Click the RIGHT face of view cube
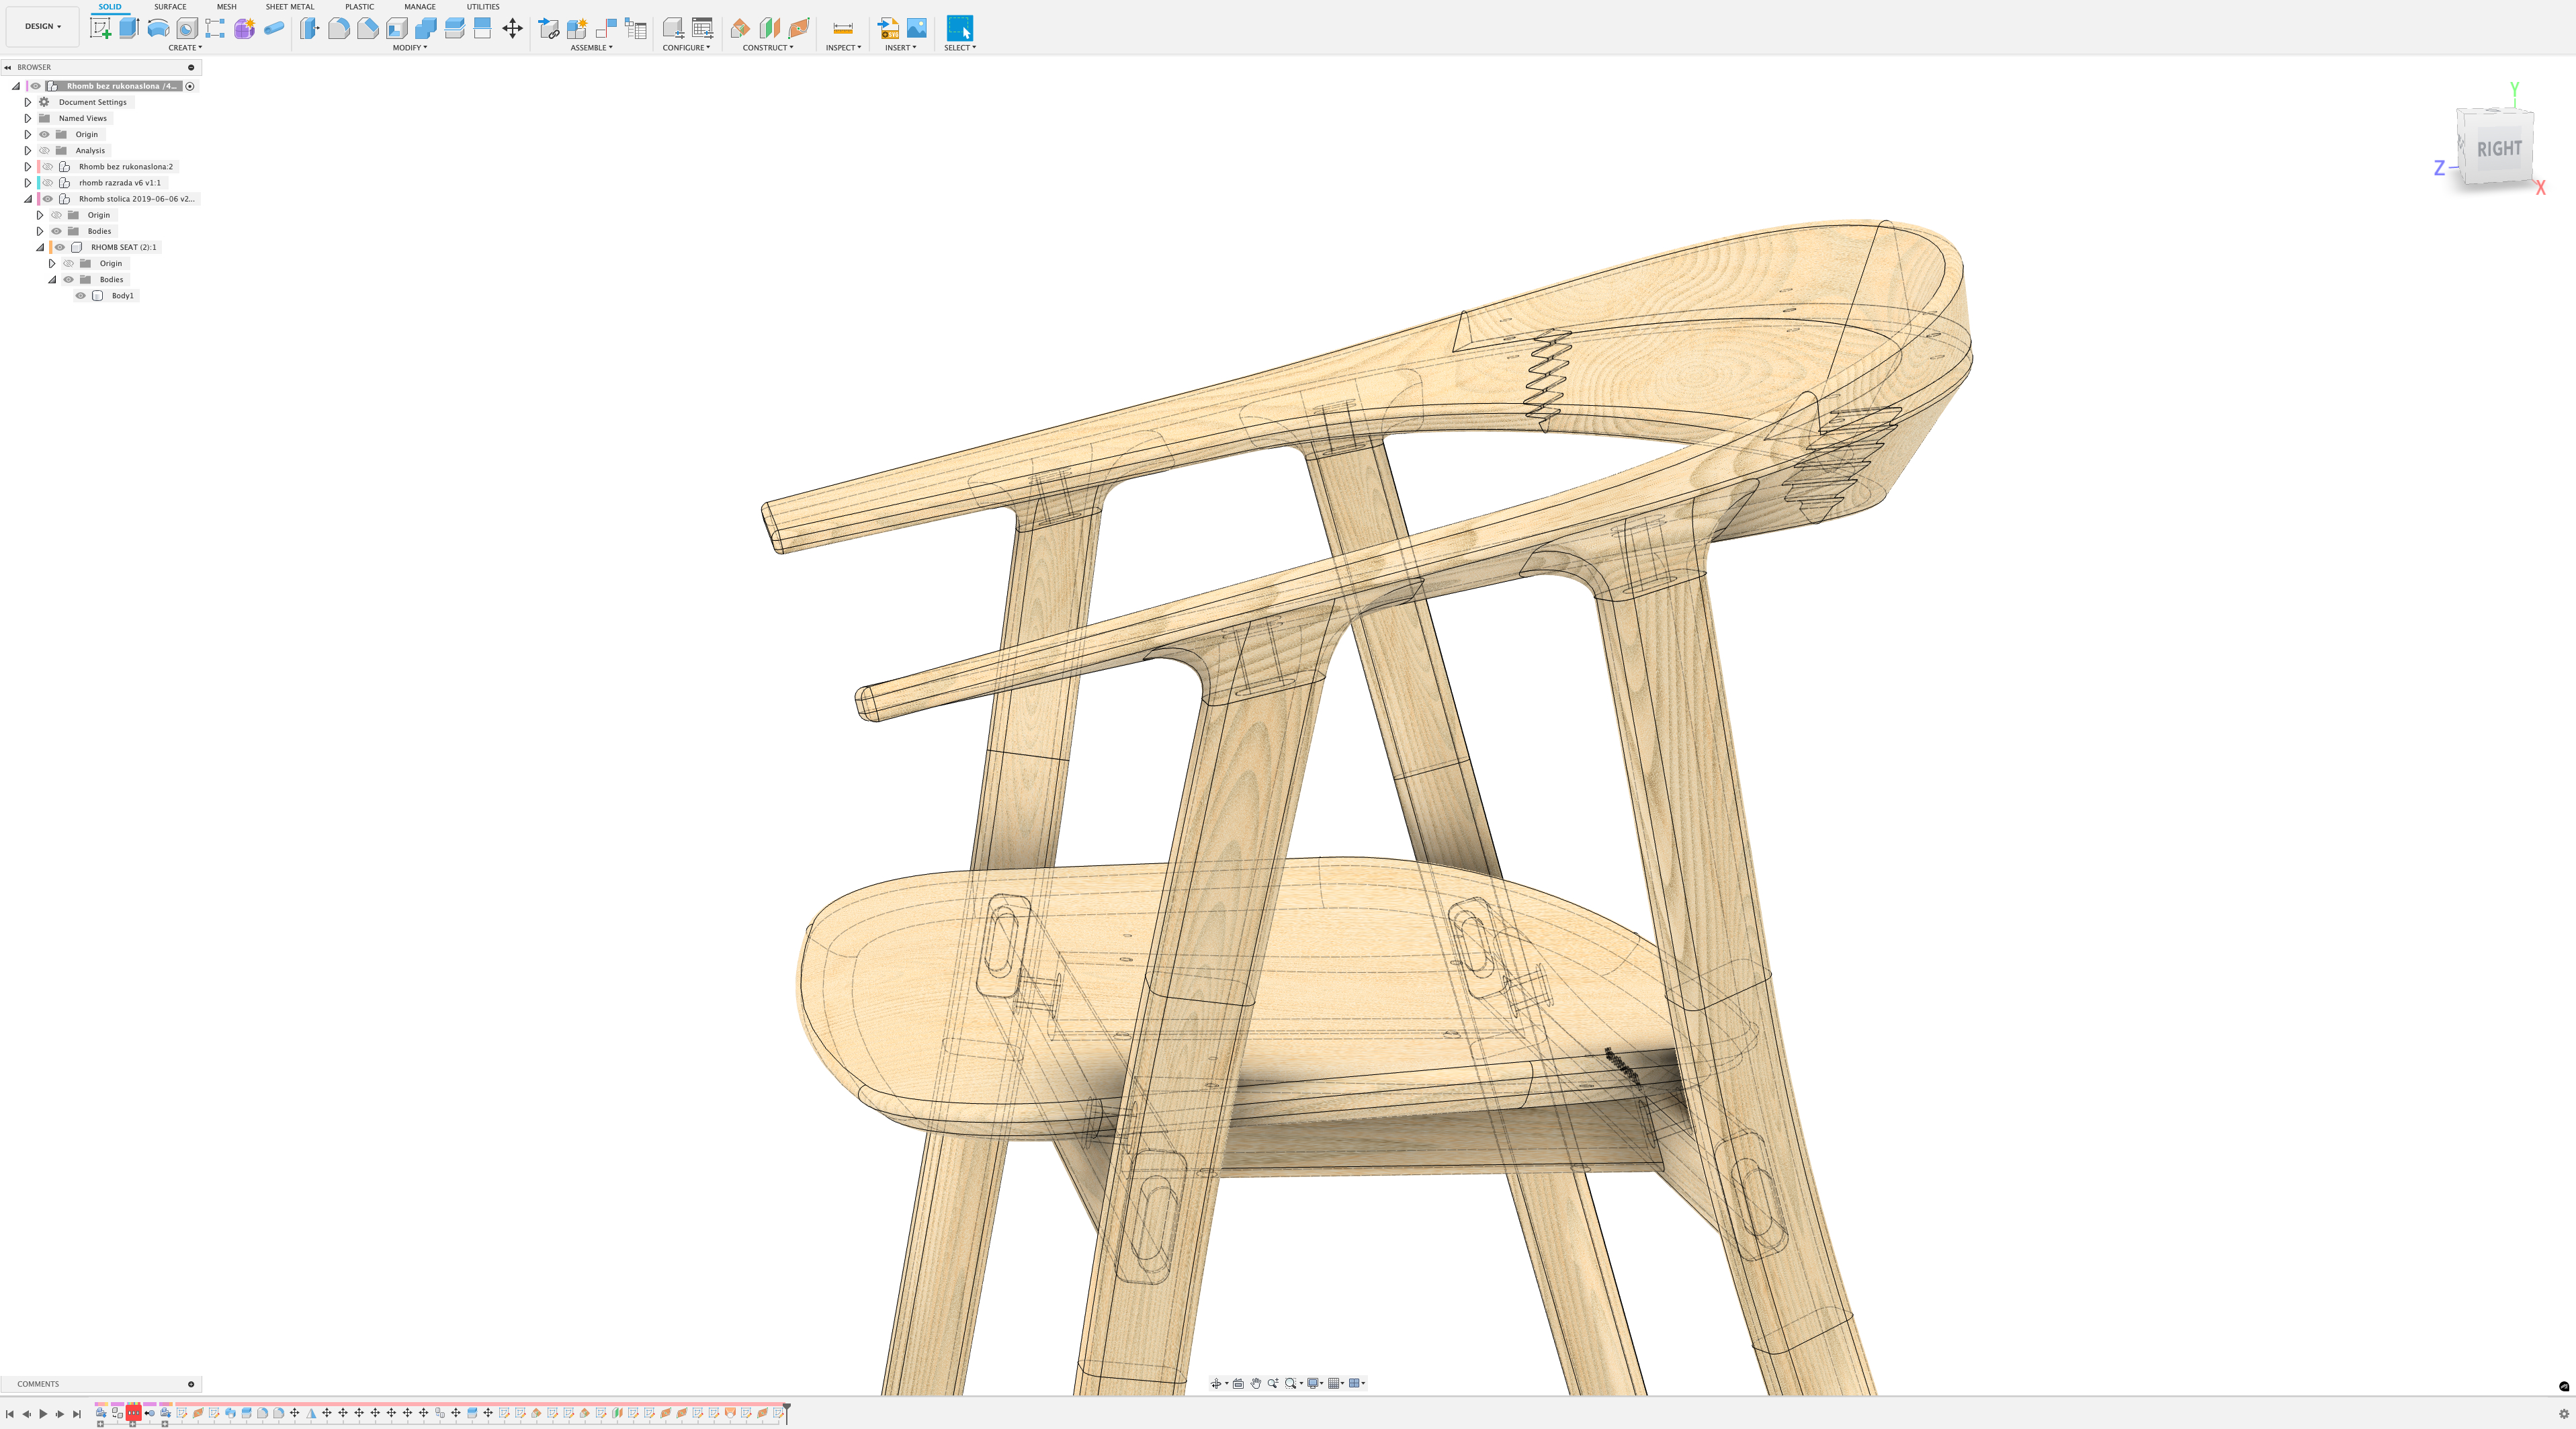 coord(2498,149)
